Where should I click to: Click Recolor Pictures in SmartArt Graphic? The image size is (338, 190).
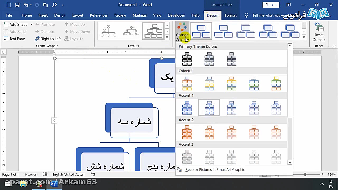(215, 170)
